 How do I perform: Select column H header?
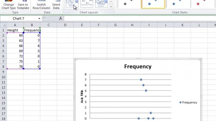point(132,25)
